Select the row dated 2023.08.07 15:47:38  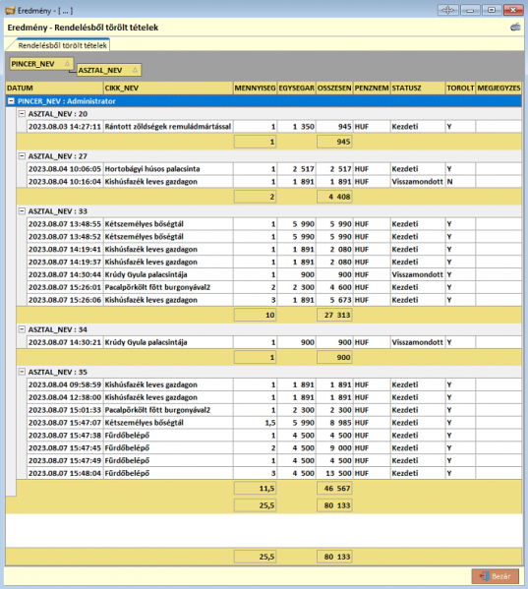point(274,436)
